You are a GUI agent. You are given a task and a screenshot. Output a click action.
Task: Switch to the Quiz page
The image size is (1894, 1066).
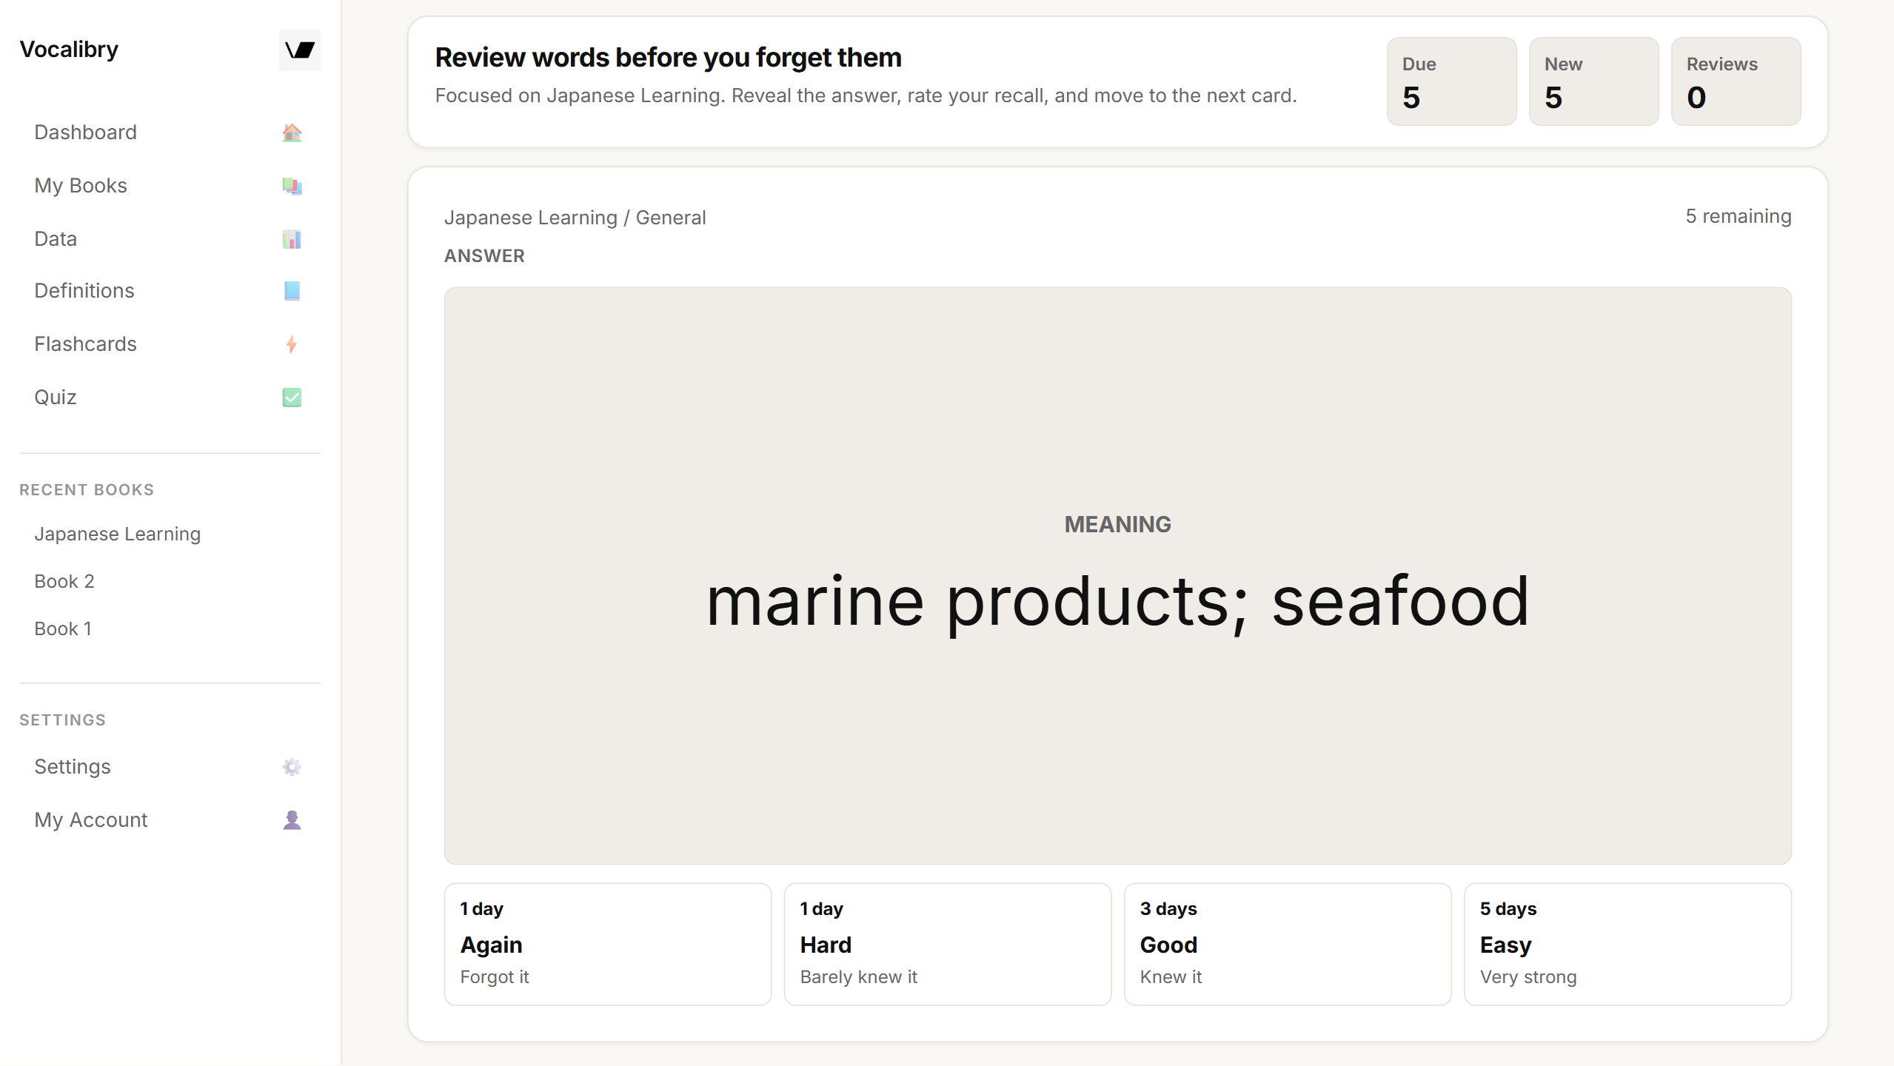(170, 398)
